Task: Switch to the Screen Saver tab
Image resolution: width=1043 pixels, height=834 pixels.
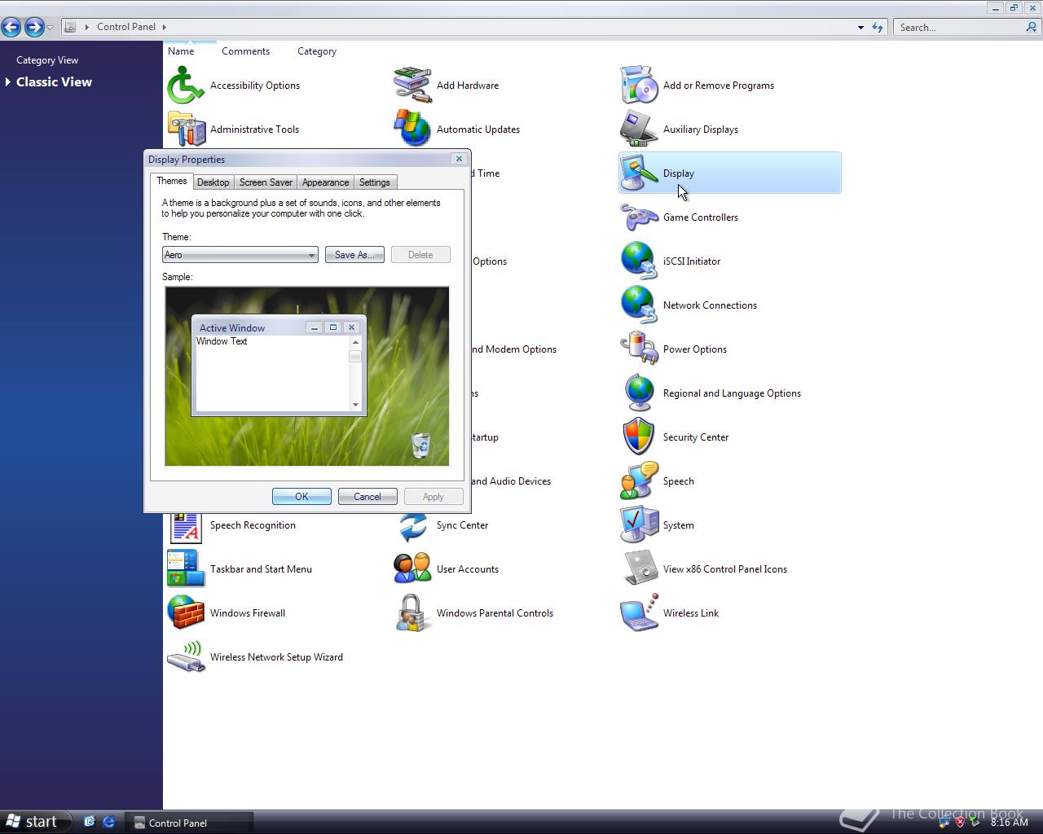Action: tap(266, 182)
